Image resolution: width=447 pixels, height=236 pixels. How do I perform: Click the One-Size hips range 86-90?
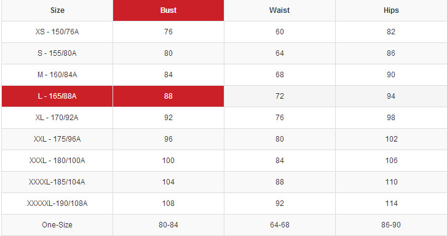391,225
